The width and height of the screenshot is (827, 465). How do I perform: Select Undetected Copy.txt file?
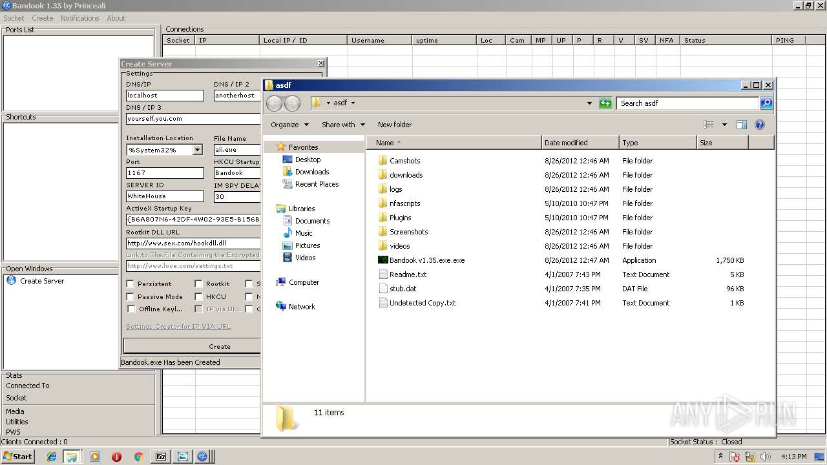pyautogui.click(x=422, y=303)
